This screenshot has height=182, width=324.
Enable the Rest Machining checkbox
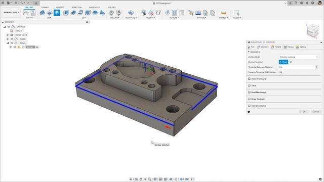point(249,92)
